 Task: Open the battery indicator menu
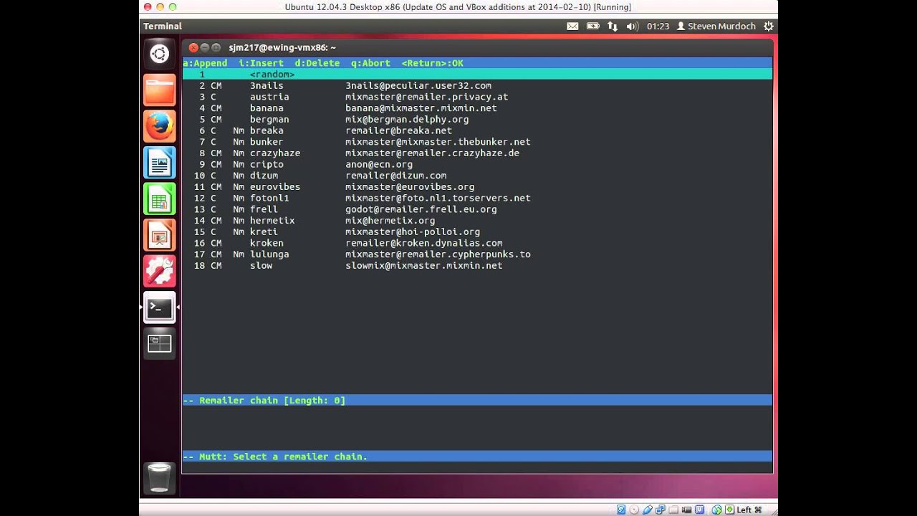tap(592, 26)
